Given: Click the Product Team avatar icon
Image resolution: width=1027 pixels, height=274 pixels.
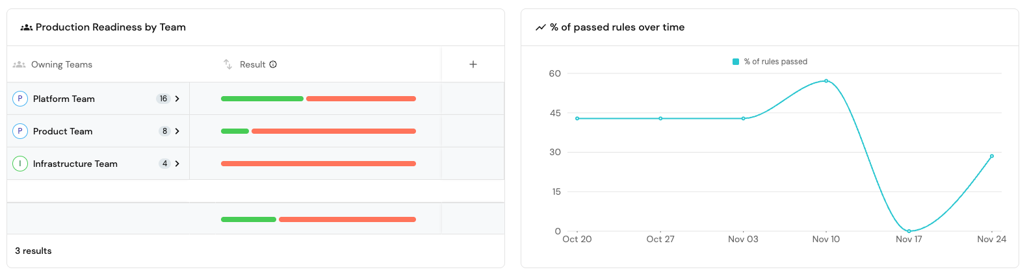Looking at the screenshot, I should (20, 131).
